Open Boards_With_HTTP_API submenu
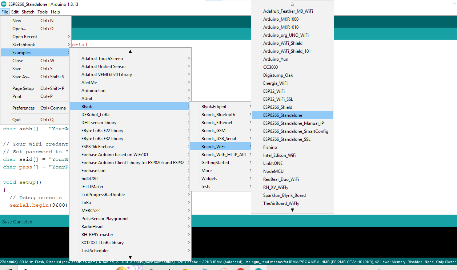457x270 pixels. coord(221,155)
